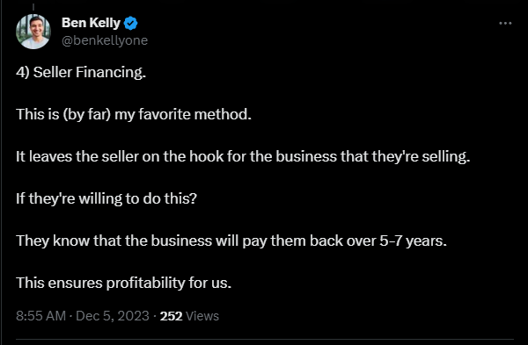Viewport: 528px width, 345px height.
Task: Click the Views label
Action: [202, 316]
